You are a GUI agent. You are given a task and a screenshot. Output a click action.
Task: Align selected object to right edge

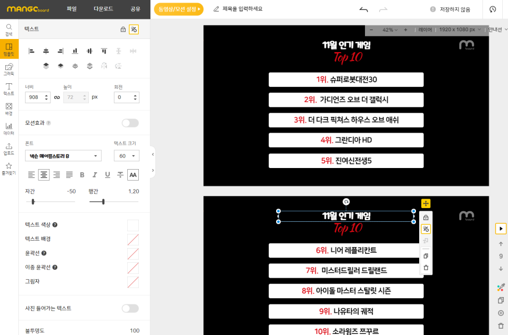click(60, 51)
